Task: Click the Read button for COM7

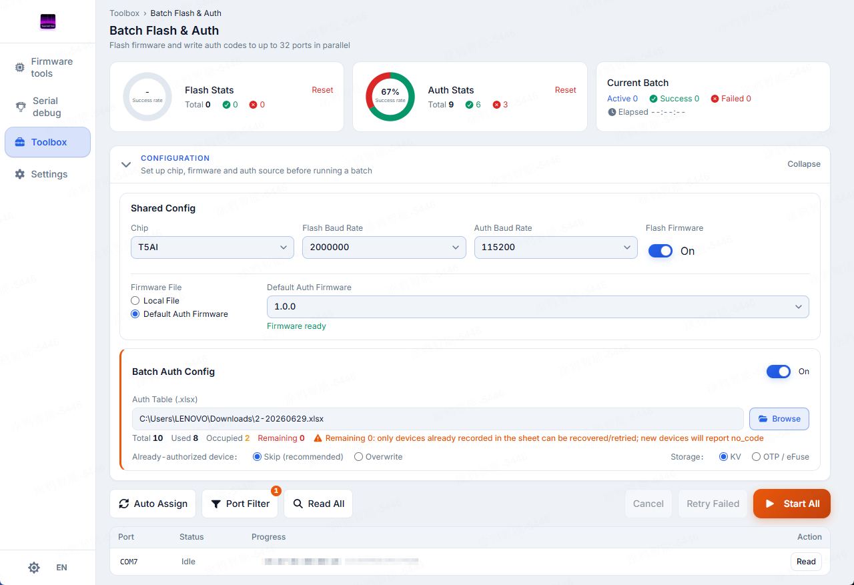Action: [x=806, y=562]
